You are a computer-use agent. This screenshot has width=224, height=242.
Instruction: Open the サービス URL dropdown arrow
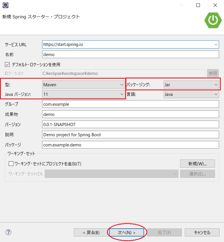216,45
